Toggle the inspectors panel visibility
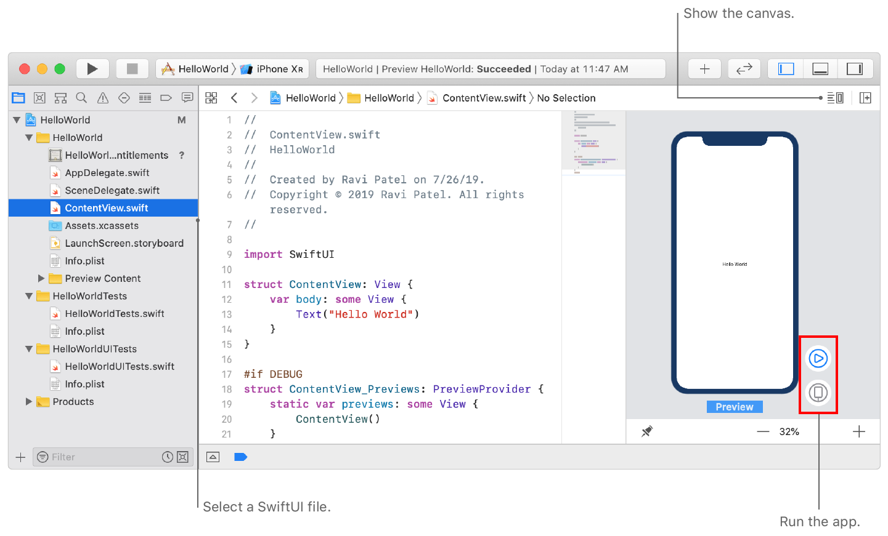The width and height of the screenshot is (888, 536). [x=855, y=69]
